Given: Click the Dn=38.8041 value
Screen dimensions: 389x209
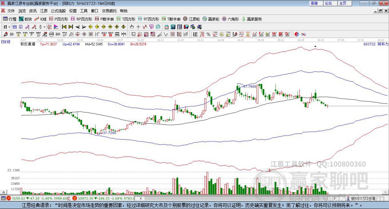Looking at the screenshot, I should pyautogui.click(x=116, y=44).
